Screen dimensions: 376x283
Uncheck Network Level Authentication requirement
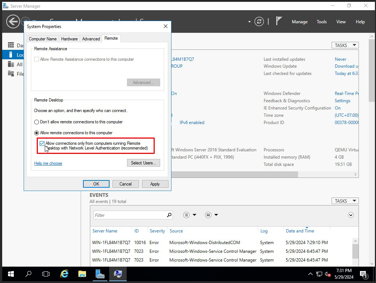42,143
